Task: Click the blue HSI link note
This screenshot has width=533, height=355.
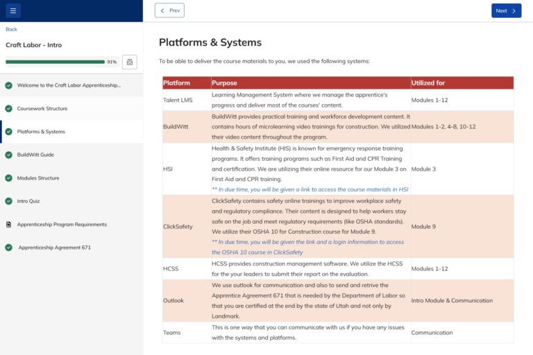Action: click(x=310, y=189)
